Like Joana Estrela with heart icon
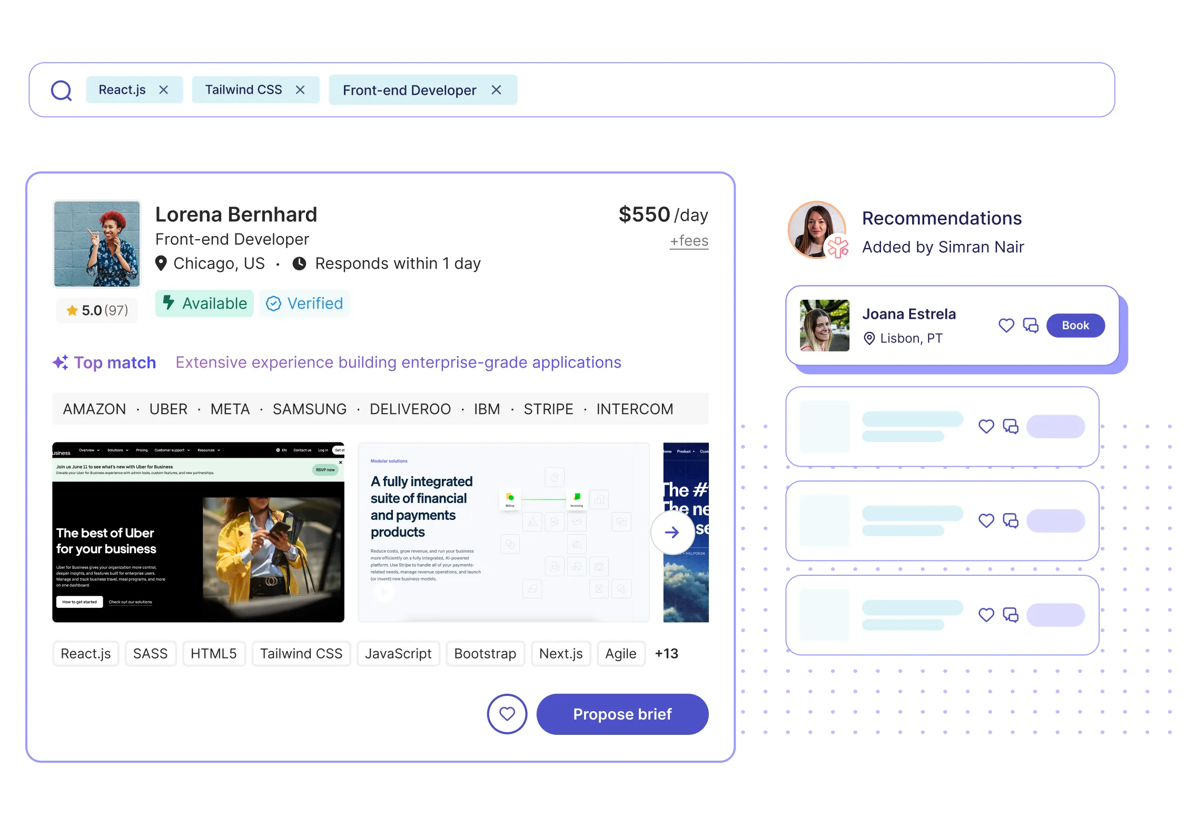This screenshot has width=1186, height=826. (x=1006, y=326)
